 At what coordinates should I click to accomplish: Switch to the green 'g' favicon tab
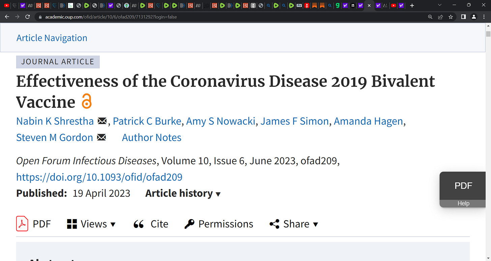pos(338,5)
